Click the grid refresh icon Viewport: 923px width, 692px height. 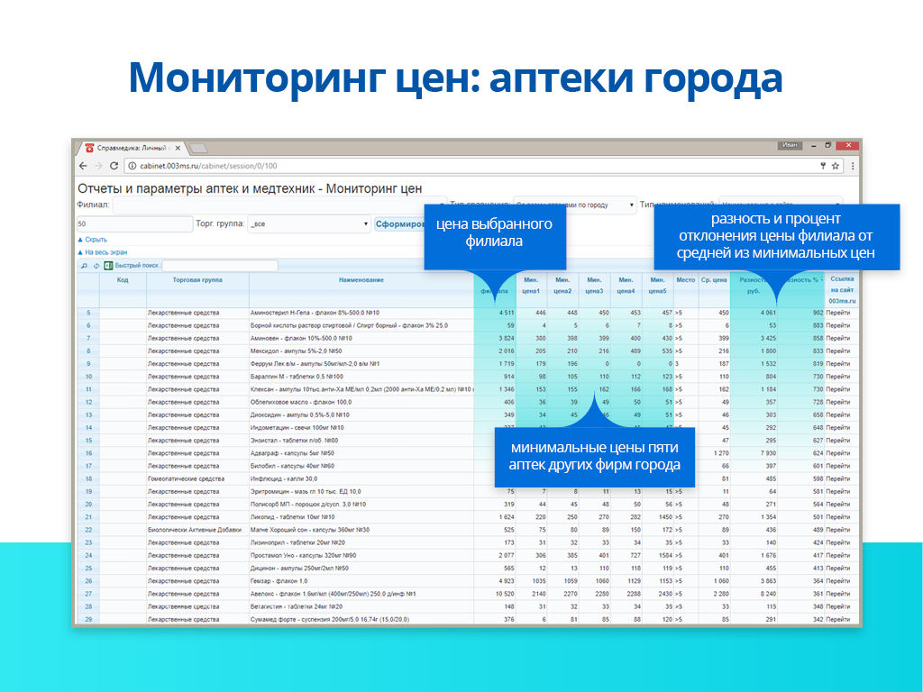pyautogui.click(x=96, y=266)
